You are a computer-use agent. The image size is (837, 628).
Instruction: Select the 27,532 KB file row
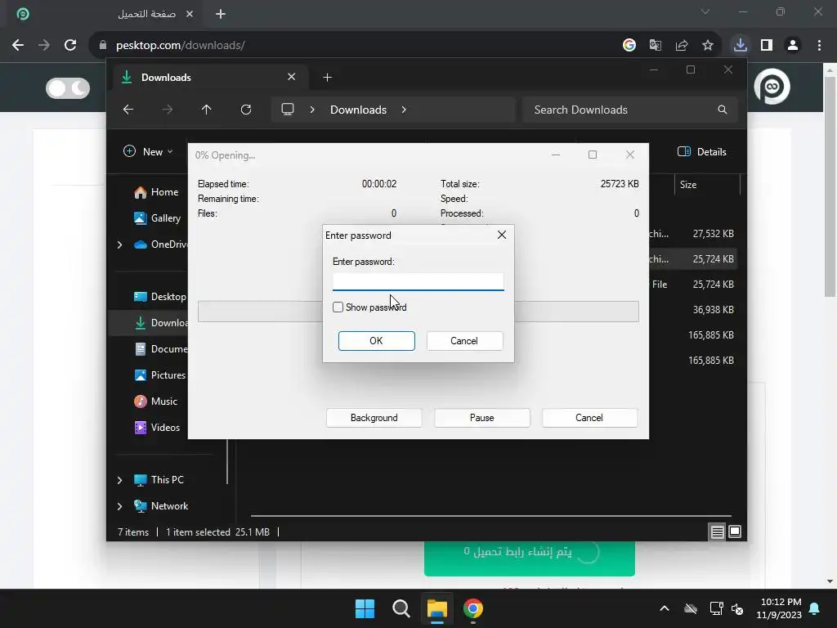pos(693,233)
